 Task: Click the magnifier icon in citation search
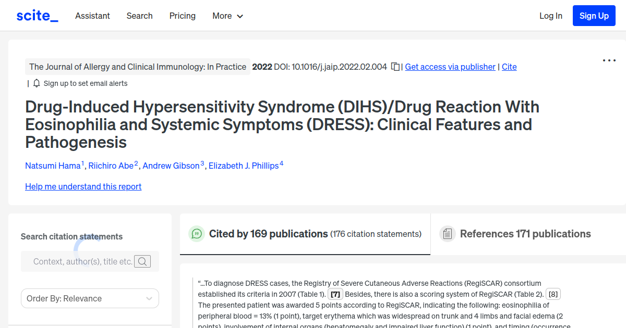(142, 261)
